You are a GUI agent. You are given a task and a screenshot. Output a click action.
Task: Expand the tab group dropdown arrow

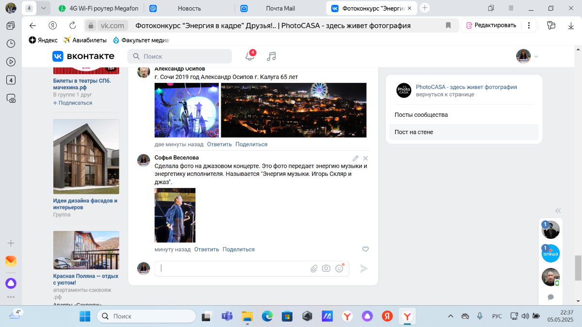(x=44, y=8)
